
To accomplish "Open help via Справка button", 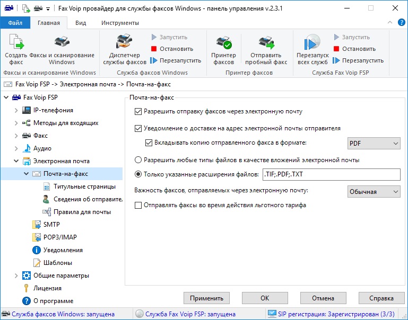I will 381,298.
